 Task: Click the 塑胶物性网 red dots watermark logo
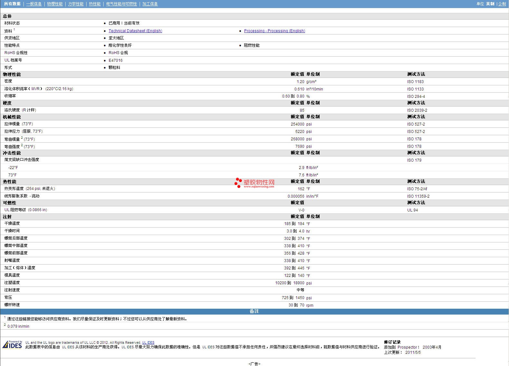(x=238, y=183)
